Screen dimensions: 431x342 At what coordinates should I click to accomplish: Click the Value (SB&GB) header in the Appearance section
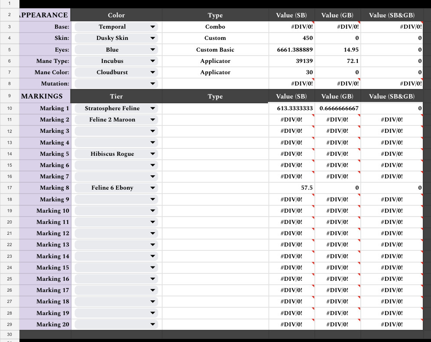click(392, 15)
